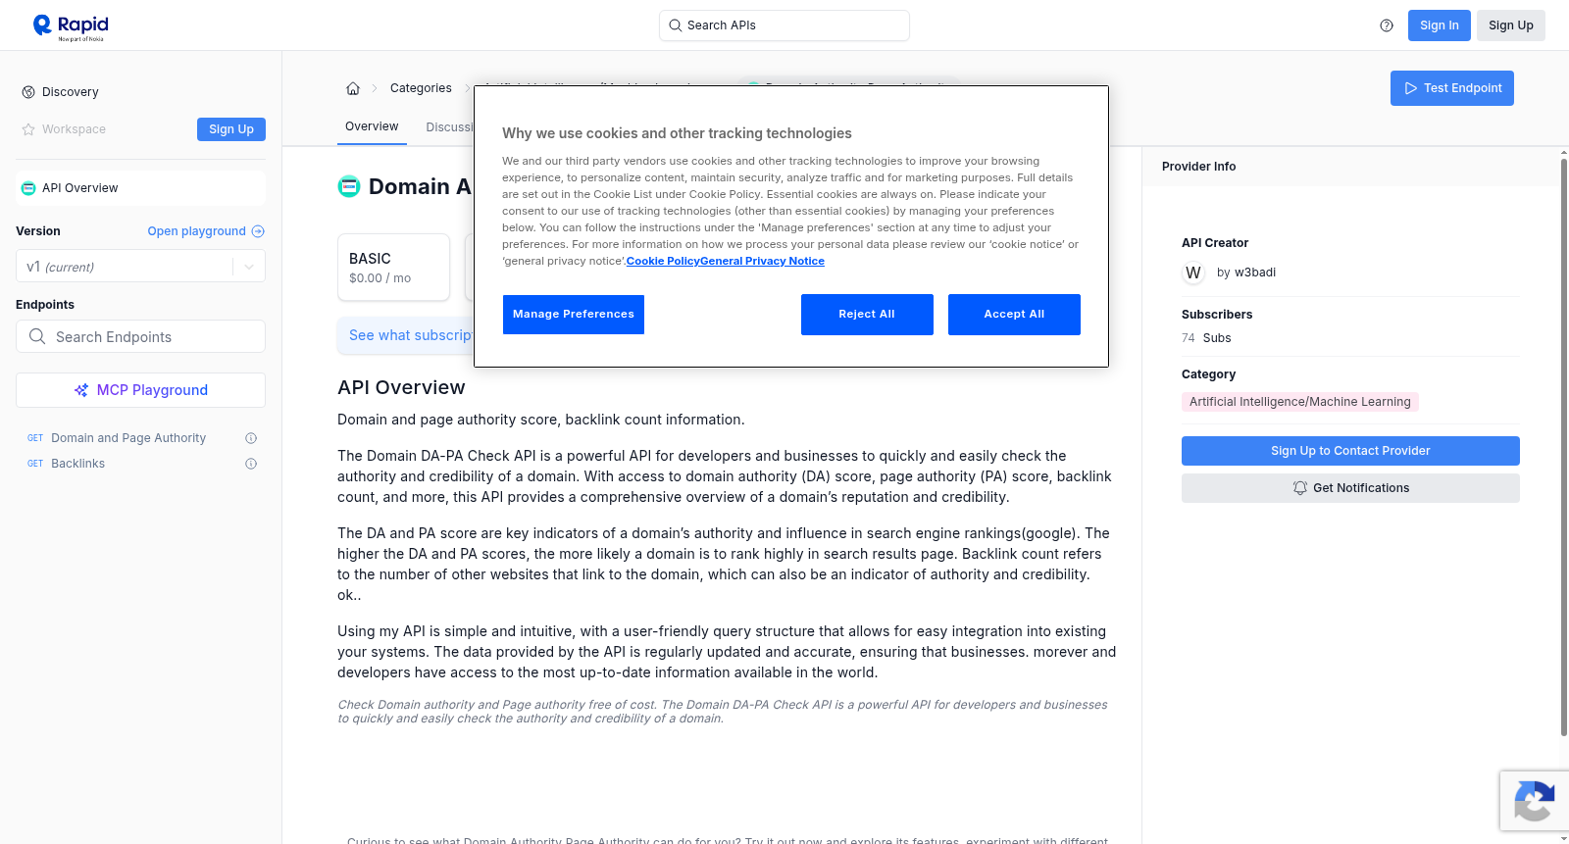Click Sign Up to Contact Provider
The height and width of the screenshot is (844, 1569).
(x=1350, y=451)
